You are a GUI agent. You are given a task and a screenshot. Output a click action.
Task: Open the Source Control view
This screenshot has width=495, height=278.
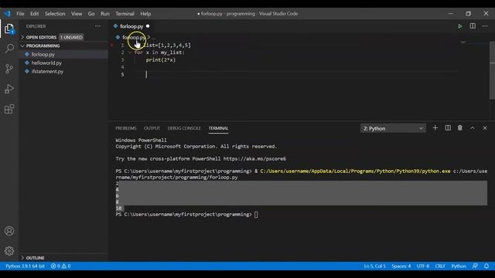(9, 69)
